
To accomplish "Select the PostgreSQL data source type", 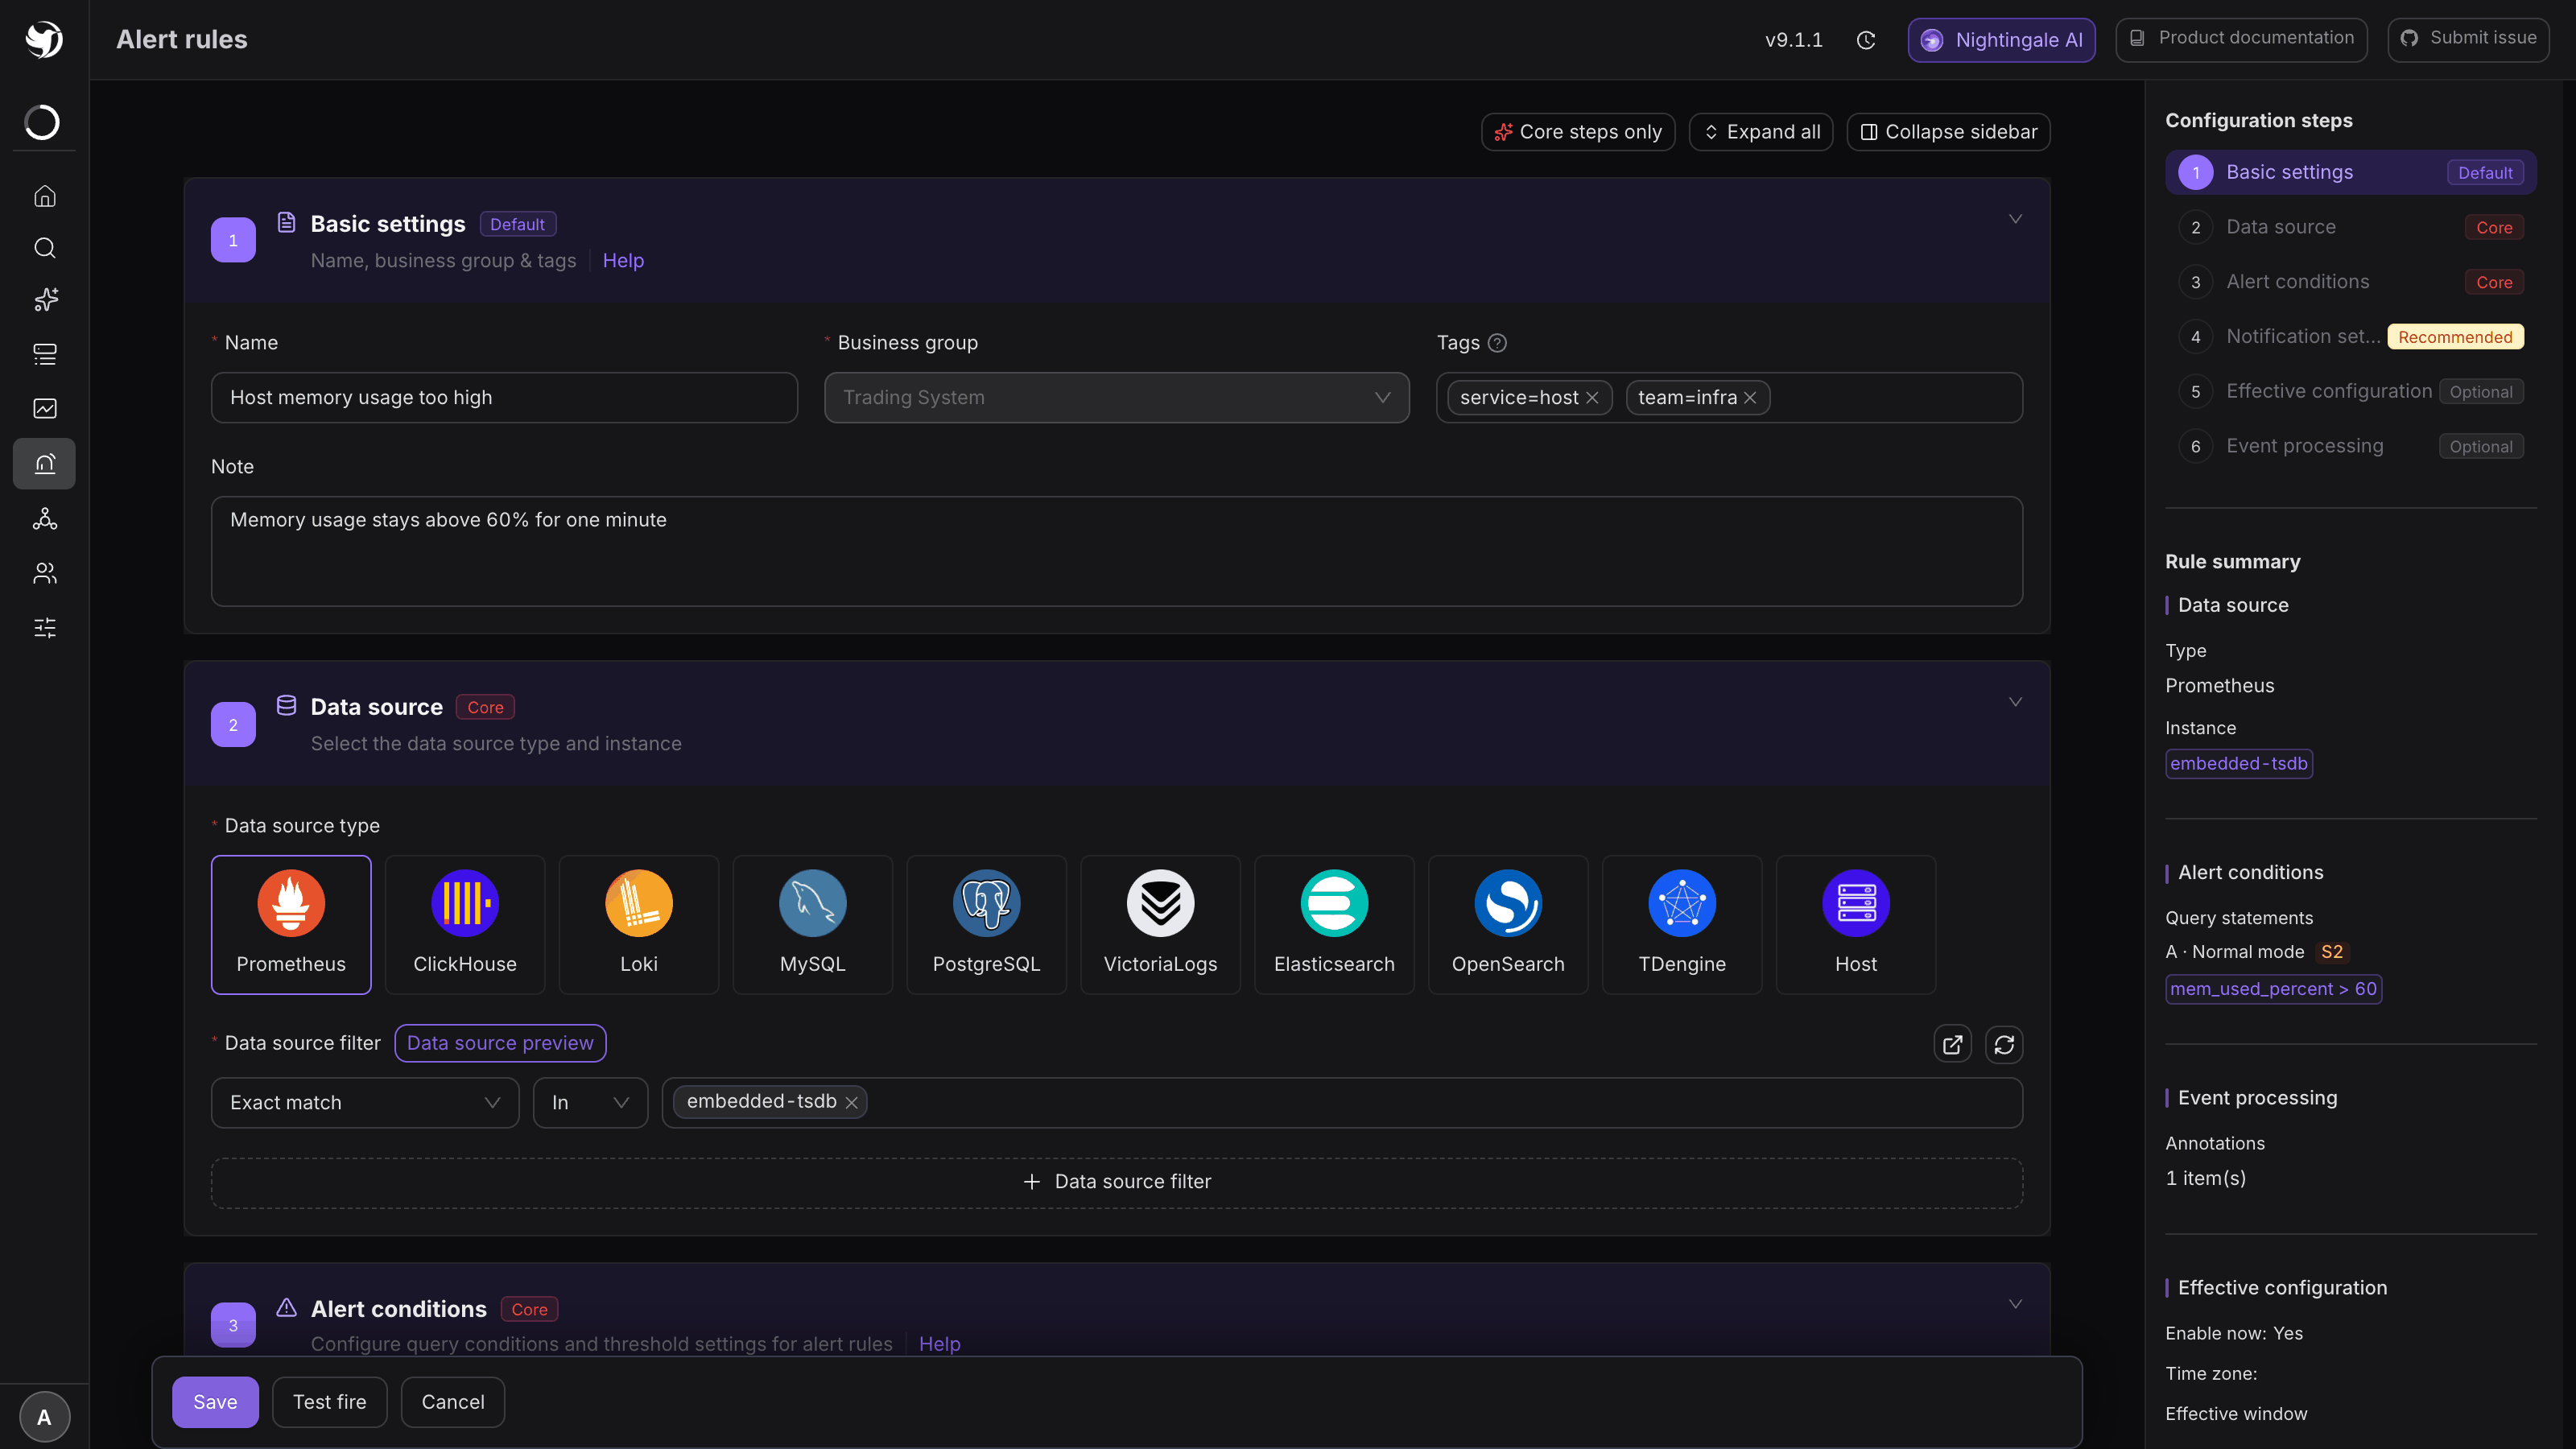I will pyautogui.click(x=987, y=924).
